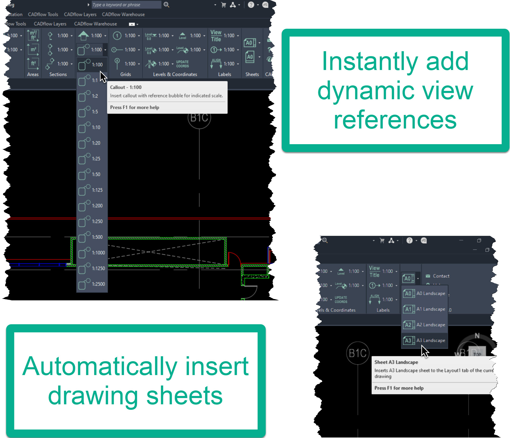Click the keyword search input field

(127, 5)
